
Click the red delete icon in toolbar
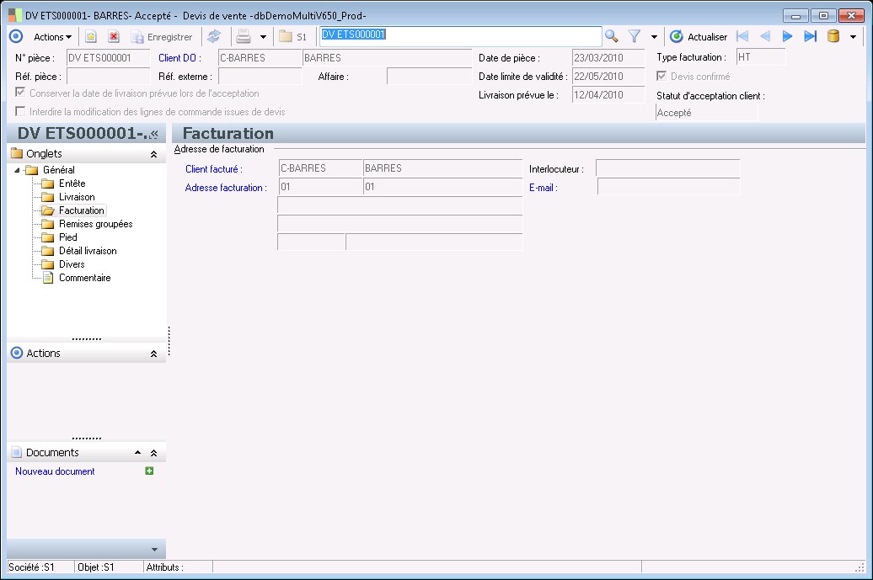pos(113,37)
